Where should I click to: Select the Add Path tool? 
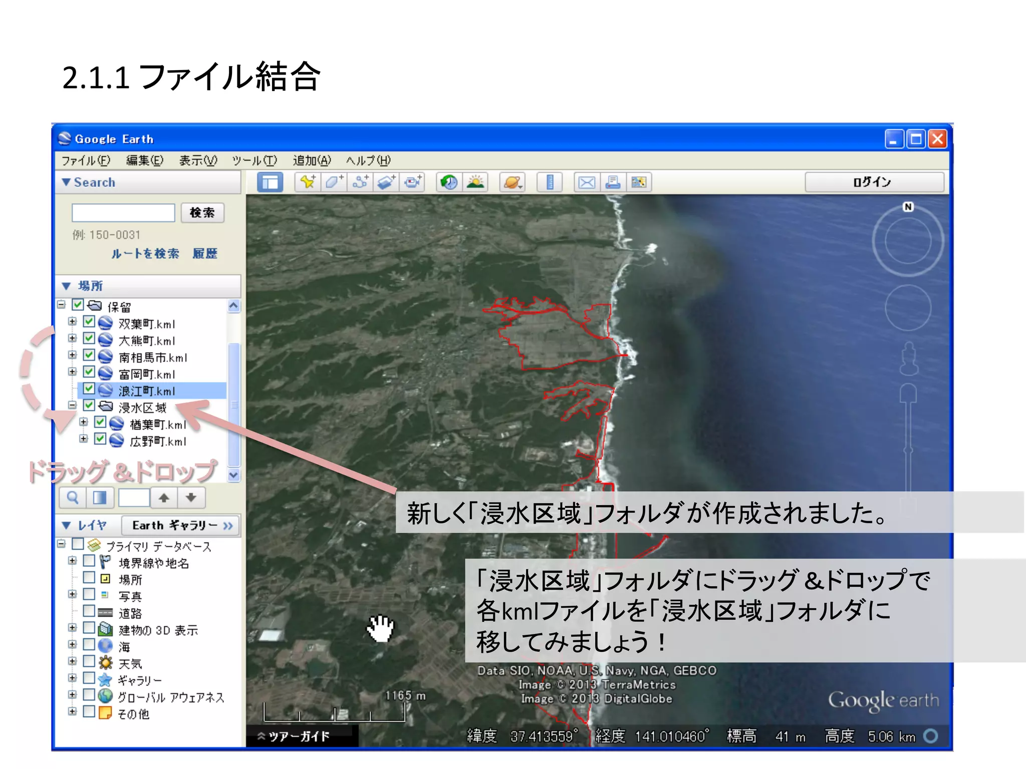coord(360,182)
